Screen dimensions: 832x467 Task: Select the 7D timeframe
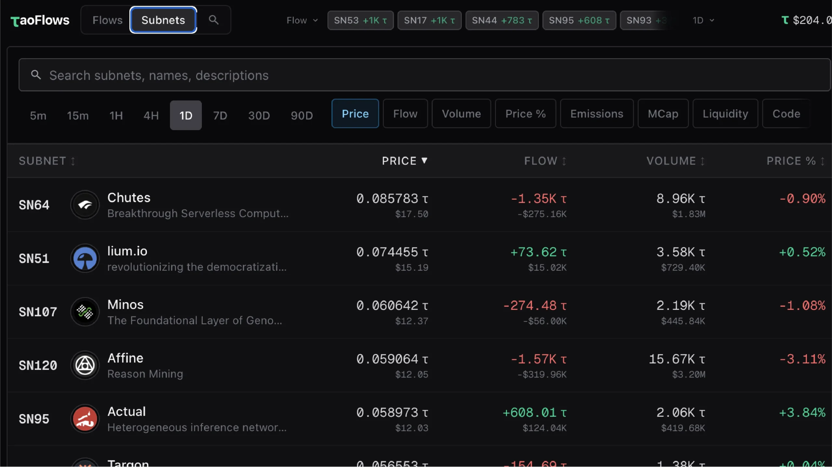click(220, 116)
